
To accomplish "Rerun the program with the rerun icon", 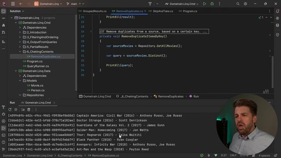I will (x=10, y=109).
